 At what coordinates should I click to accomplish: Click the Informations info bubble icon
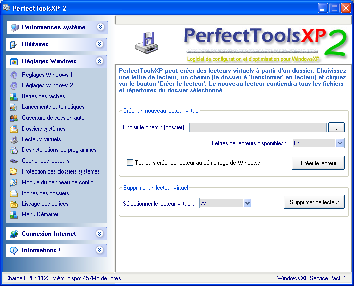click(x=14, y=251)
